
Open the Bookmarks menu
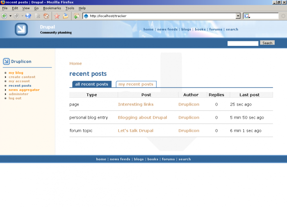point(52,8)
